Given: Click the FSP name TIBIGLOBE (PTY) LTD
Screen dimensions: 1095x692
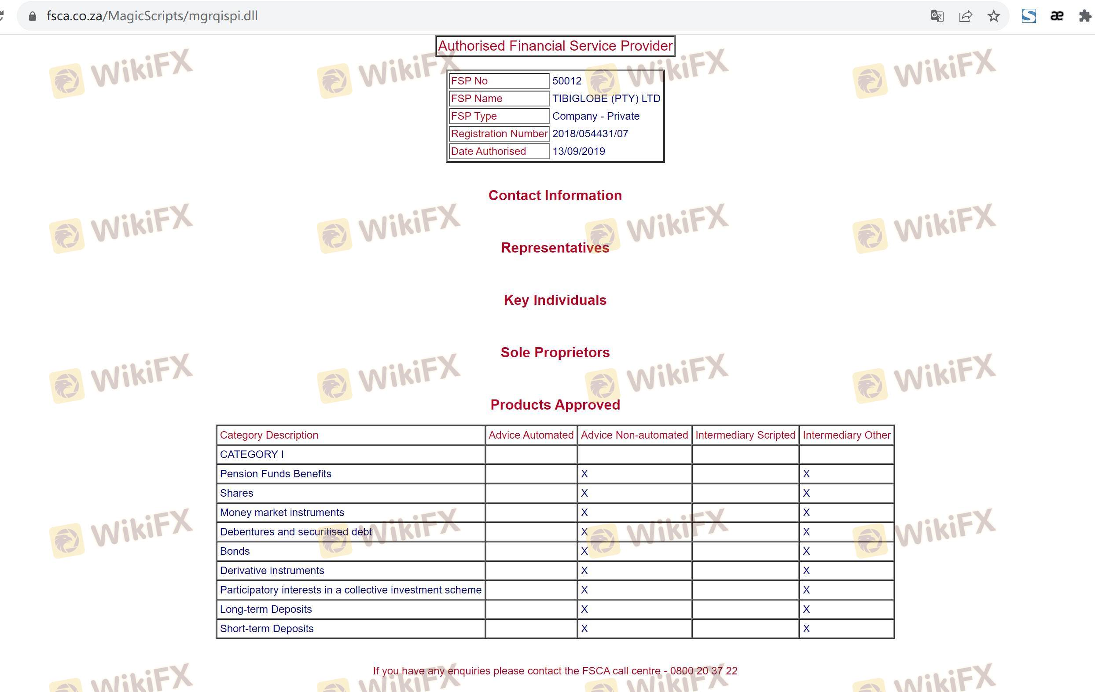Looking at the screenshot, I should pyautogui.click(x=606, y=99).
